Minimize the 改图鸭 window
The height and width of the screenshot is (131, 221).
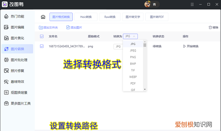pyautogui.click(x=200, y=4)
